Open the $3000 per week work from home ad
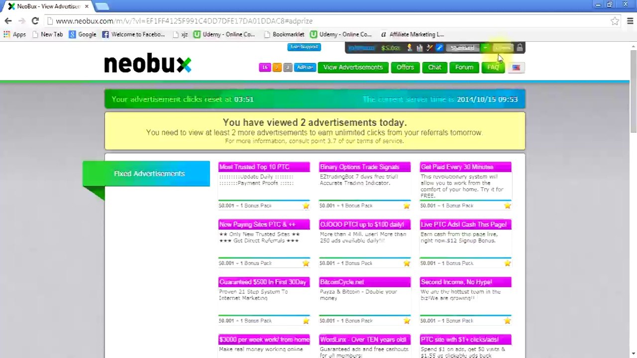The width and height of the screenshot is (637, 358). [x=264, y=340]
